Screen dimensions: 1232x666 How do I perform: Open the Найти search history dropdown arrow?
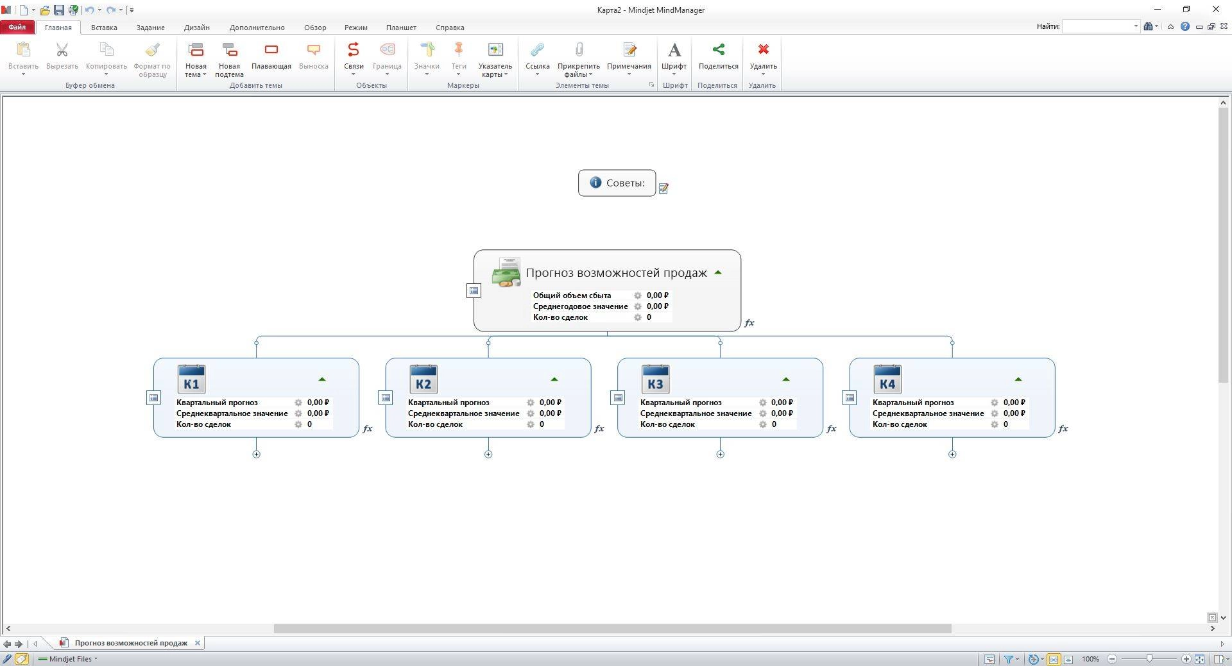pos(1136,26)
